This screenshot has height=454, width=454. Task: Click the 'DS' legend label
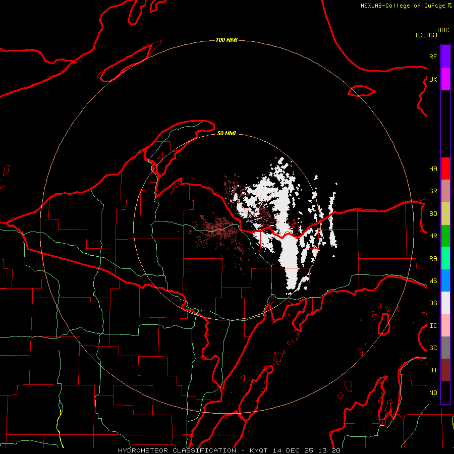tap(433, 303)
